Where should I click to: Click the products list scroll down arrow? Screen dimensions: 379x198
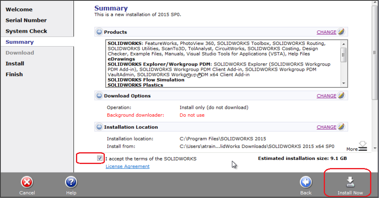(x=344, y=83)
